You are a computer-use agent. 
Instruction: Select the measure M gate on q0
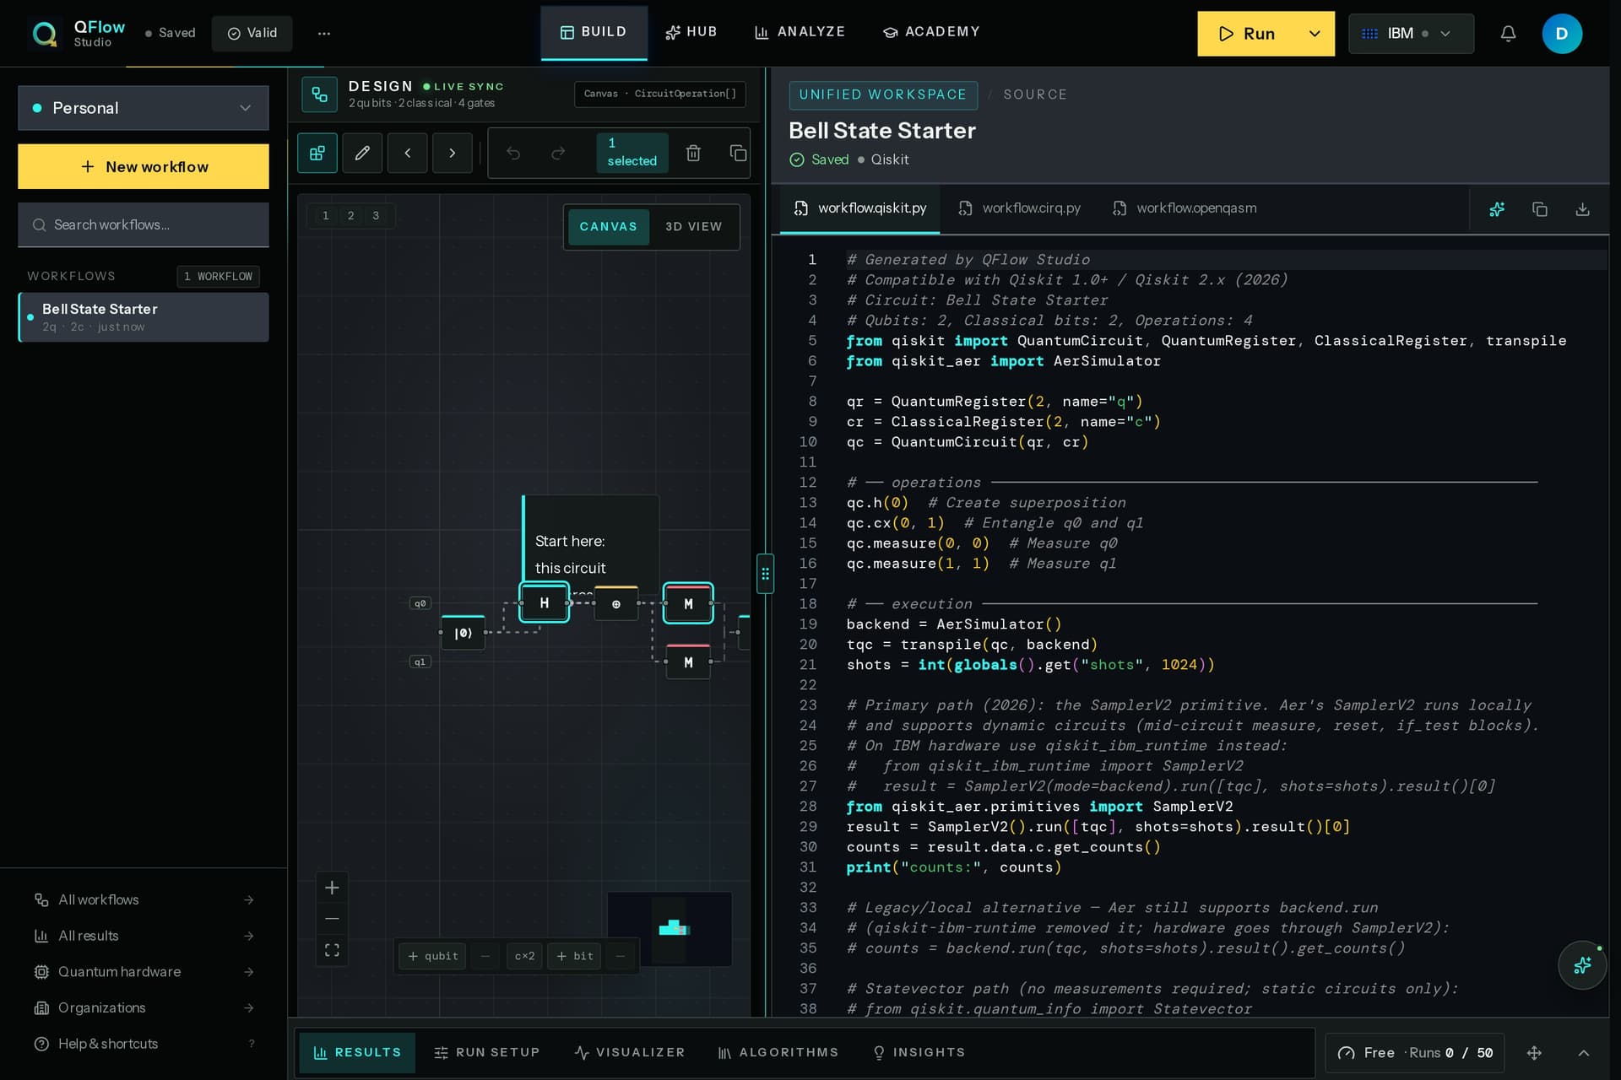click(x=688, y=604)
